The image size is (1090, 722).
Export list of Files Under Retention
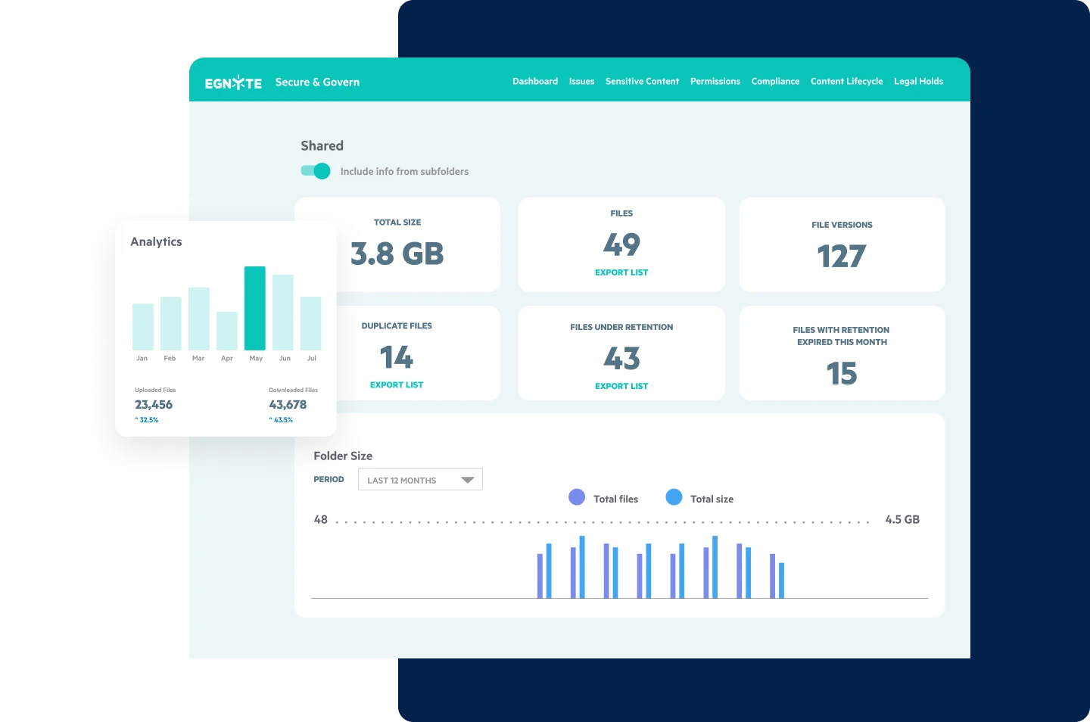[x=621, y=386]
